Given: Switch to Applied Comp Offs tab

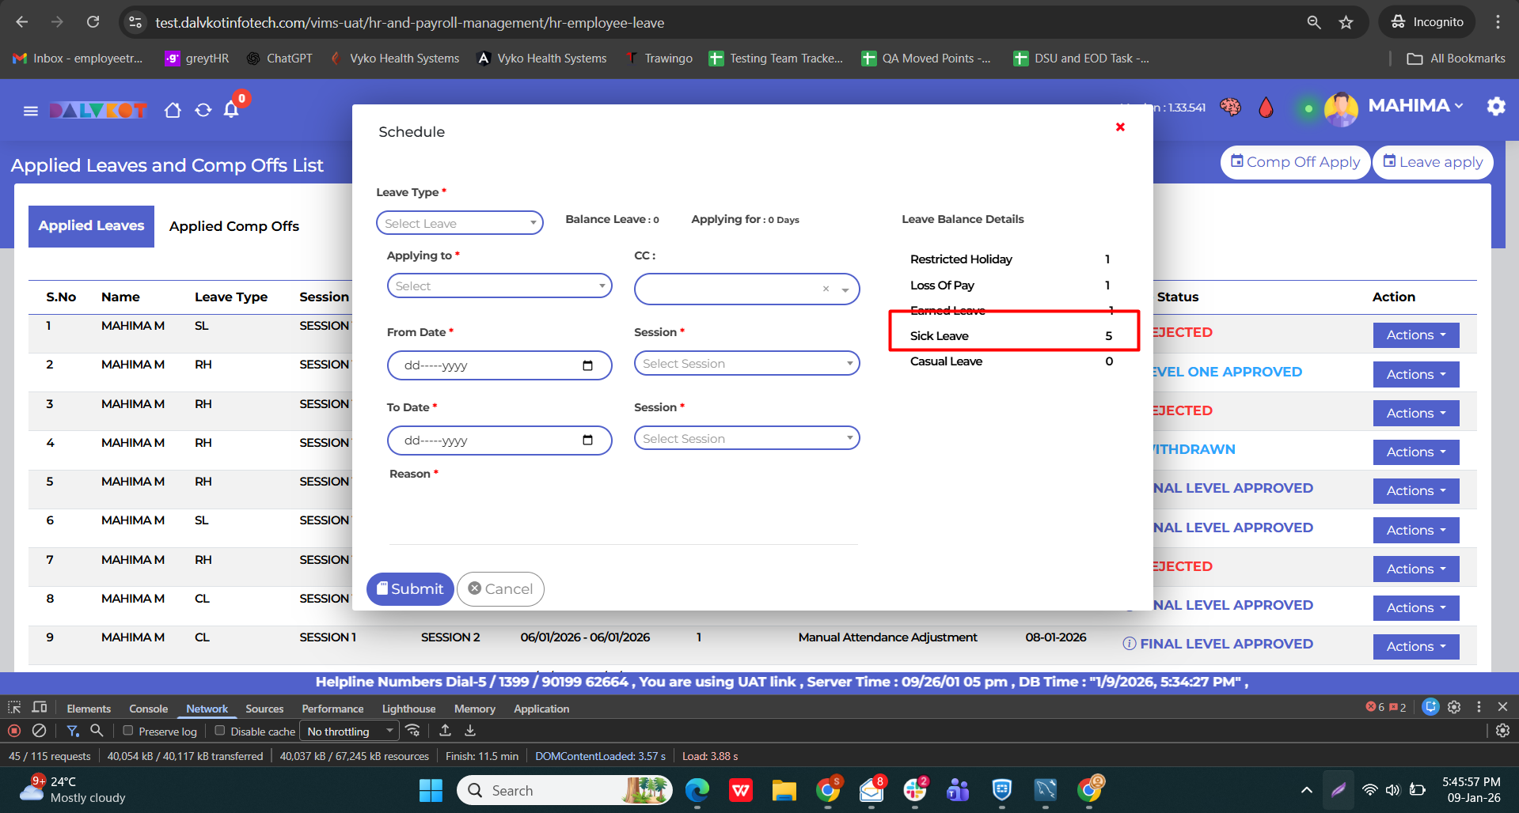Looking at the screenshot, I should (x=234, y=226).
